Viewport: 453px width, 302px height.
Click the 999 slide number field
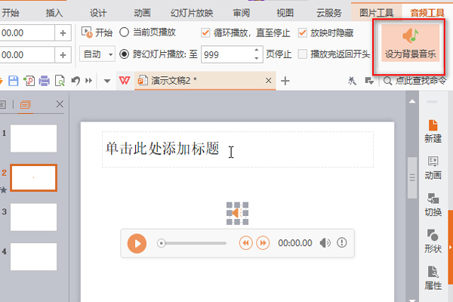tap(226, 54)
